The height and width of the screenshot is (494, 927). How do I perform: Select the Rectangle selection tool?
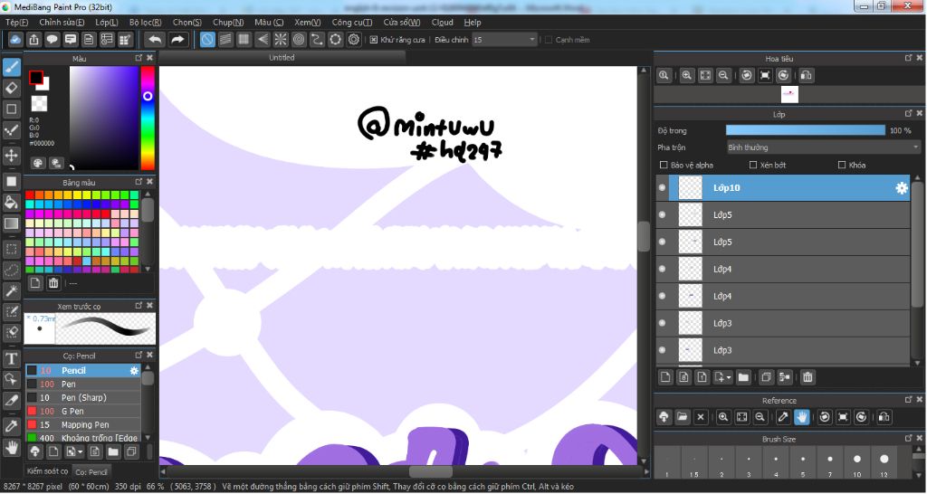tap(11, 250)
